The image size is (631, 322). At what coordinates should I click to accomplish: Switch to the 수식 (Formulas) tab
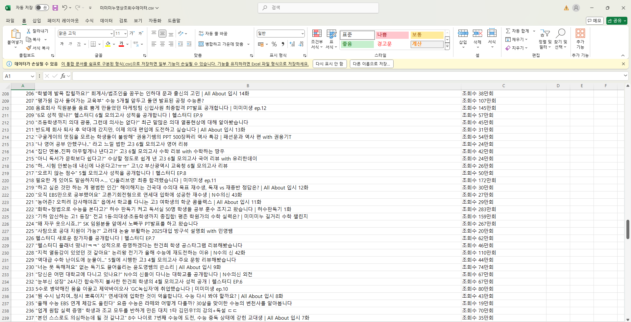(x=89, y=21)
